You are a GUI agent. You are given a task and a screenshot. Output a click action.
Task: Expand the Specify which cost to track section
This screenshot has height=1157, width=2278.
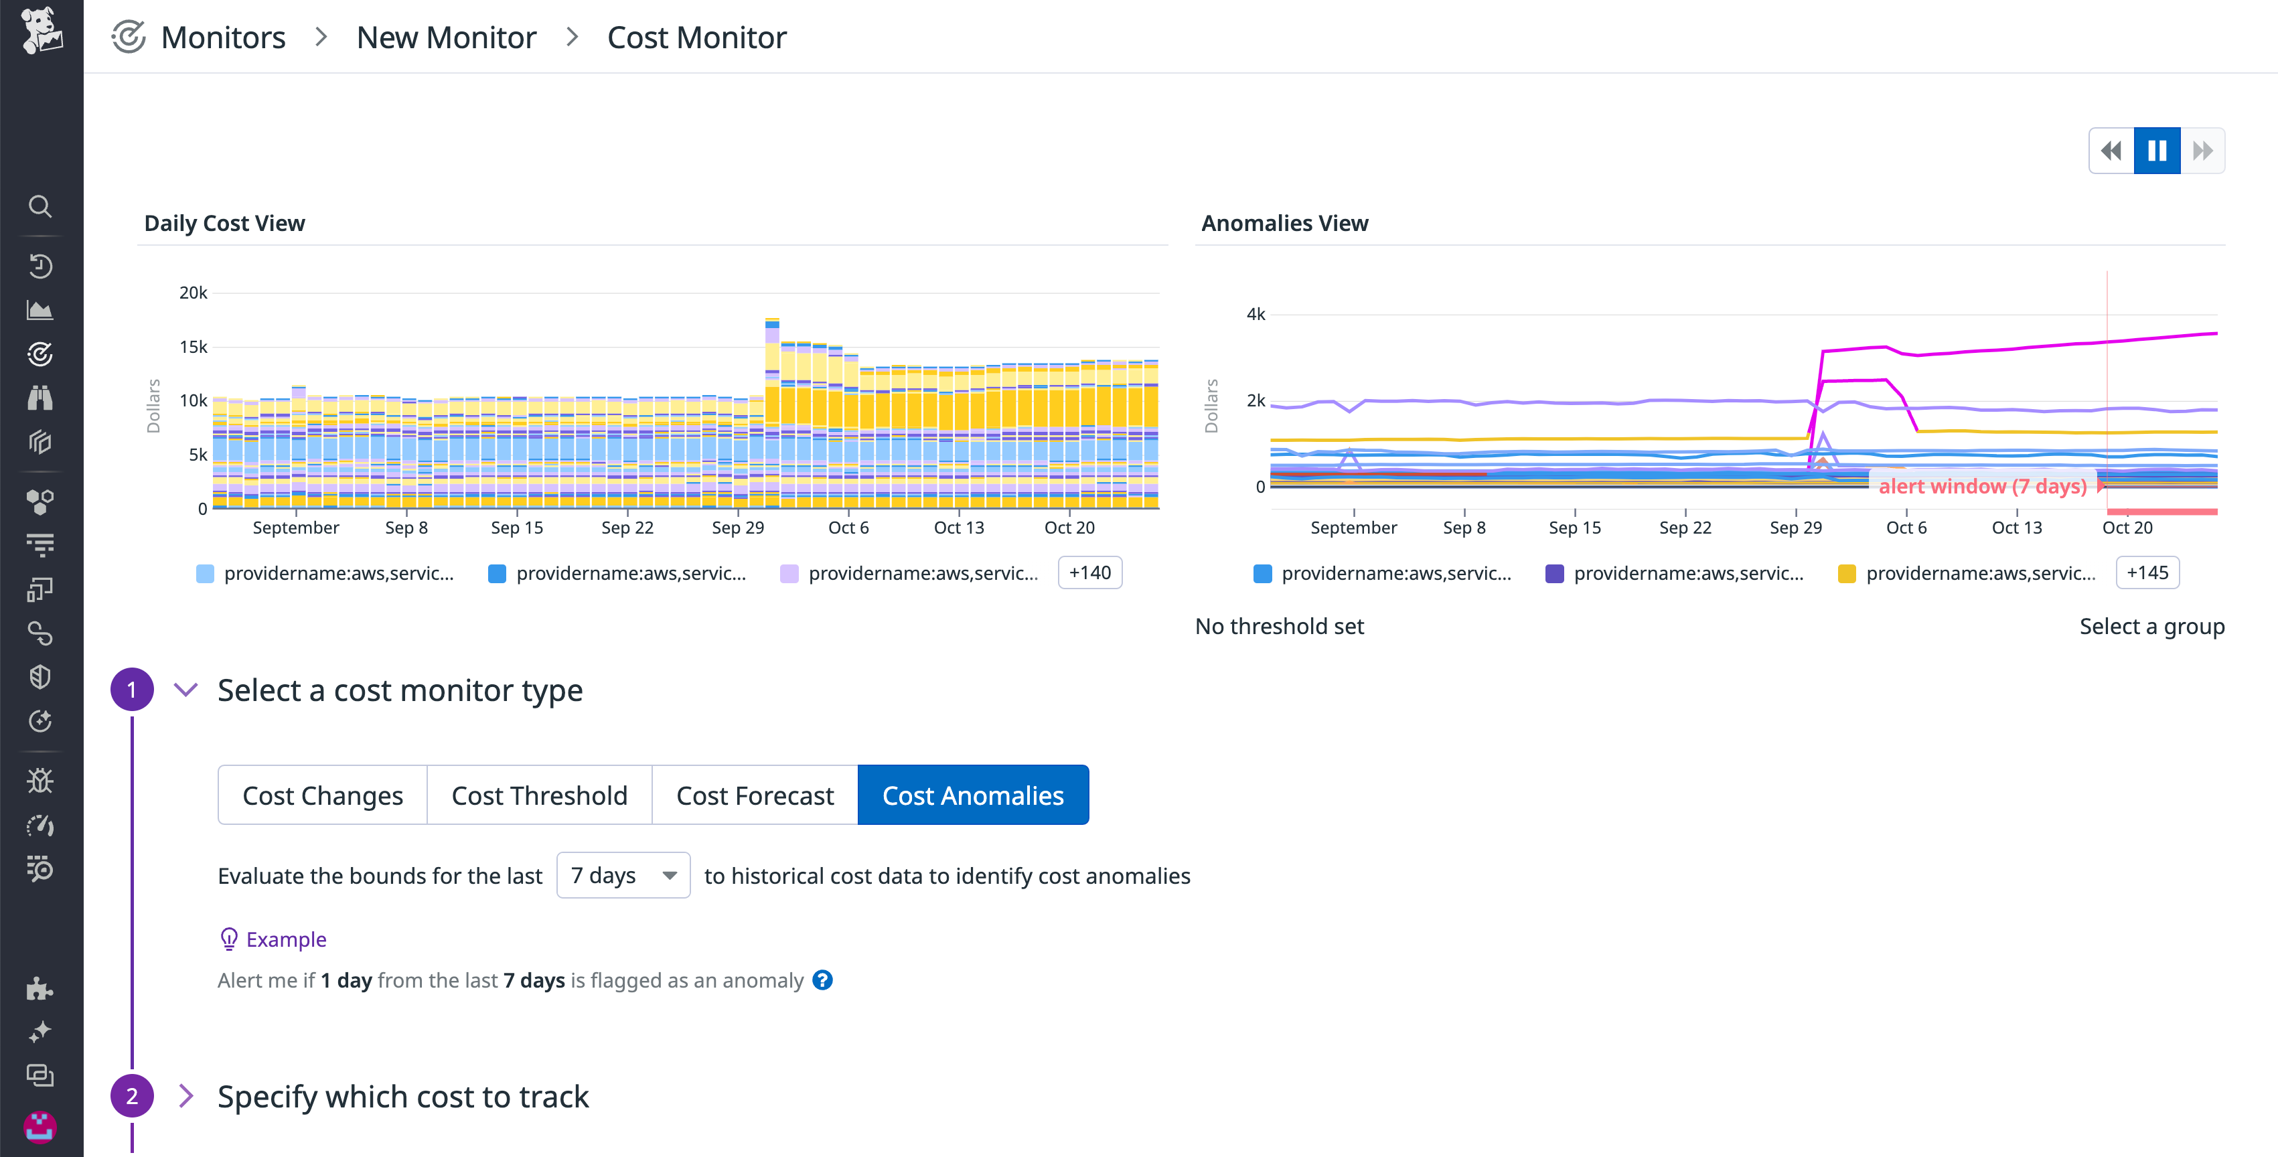point(187,1096)
